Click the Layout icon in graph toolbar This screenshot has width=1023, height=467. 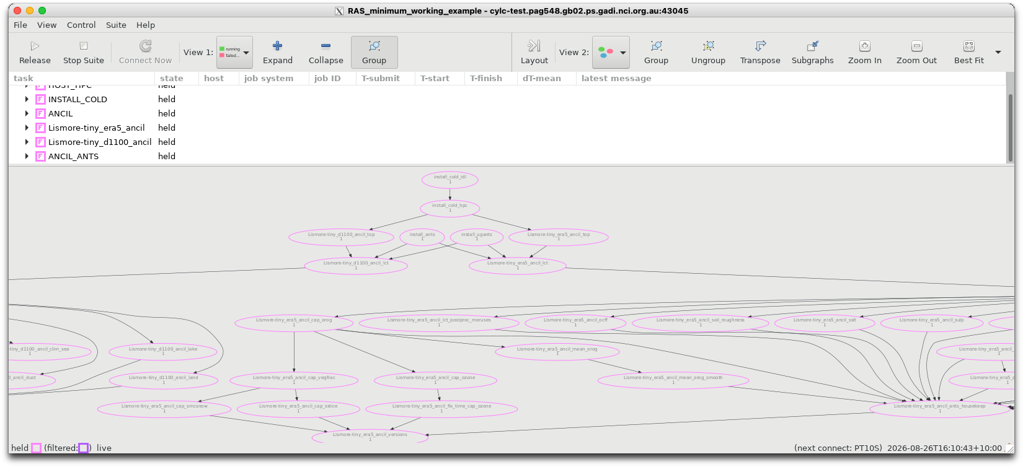534,46
